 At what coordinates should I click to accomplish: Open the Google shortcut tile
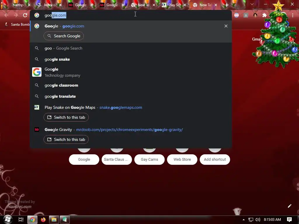tap(84, 160)
